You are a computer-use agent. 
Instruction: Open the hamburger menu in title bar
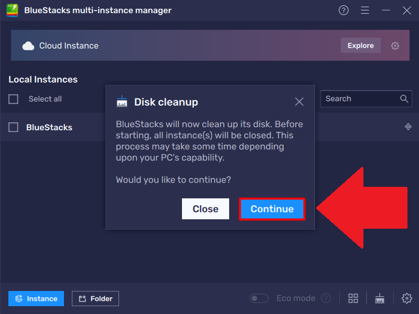pyautogui.click(x=365, y=10)
